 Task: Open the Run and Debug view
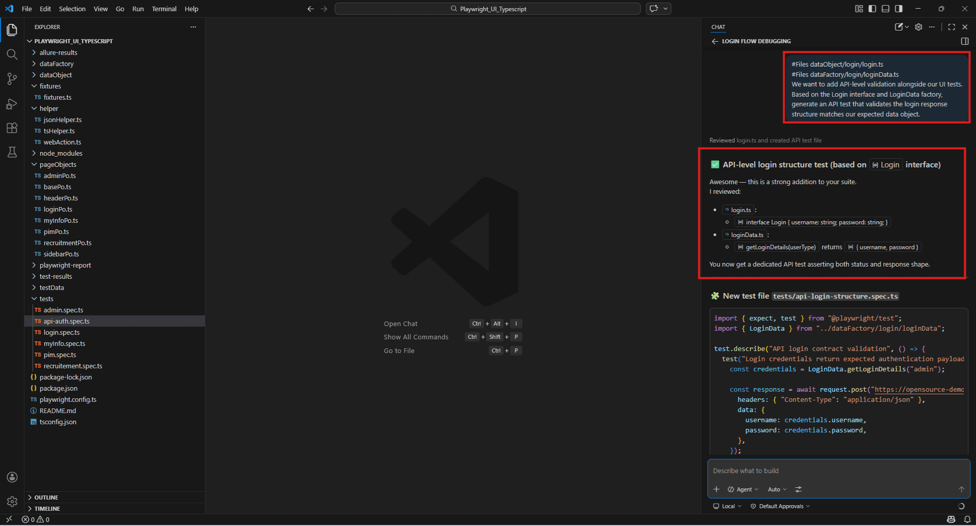pyautogui.click(x=12, y=103)
